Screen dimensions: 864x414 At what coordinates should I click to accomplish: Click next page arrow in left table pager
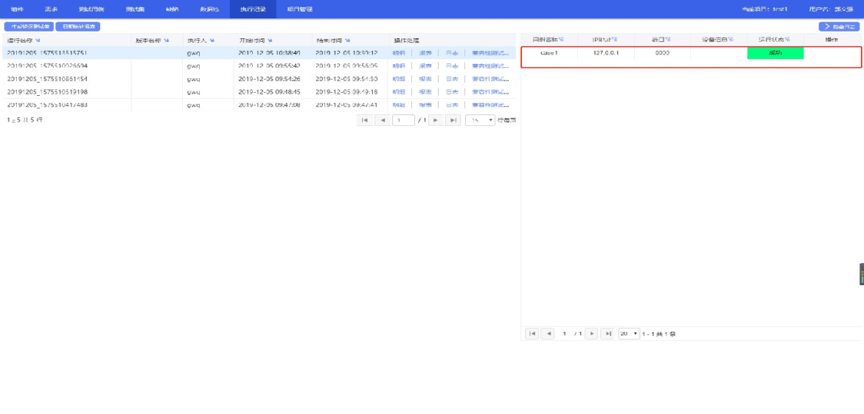(436, 120)
